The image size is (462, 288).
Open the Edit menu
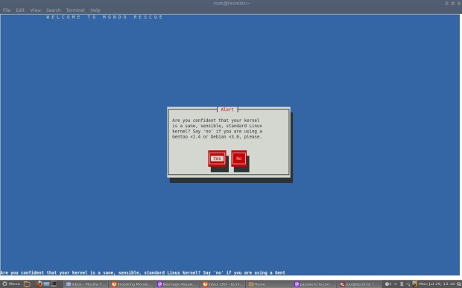click(20, 10)
